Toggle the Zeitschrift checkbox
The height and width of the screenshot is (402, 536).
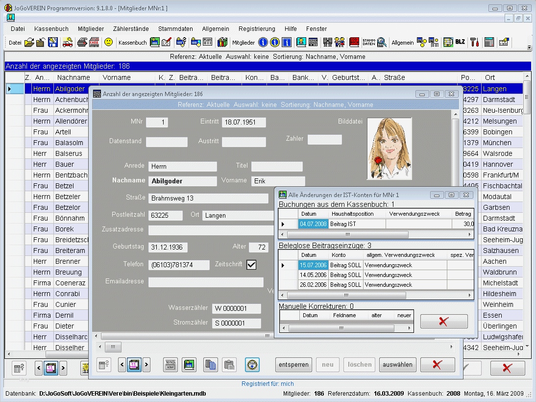(x=251, y=265)
